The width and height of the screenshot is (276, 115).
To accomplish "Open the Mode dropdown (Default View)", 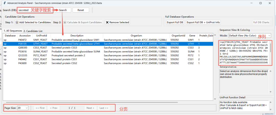I will [x=250, y=35].
